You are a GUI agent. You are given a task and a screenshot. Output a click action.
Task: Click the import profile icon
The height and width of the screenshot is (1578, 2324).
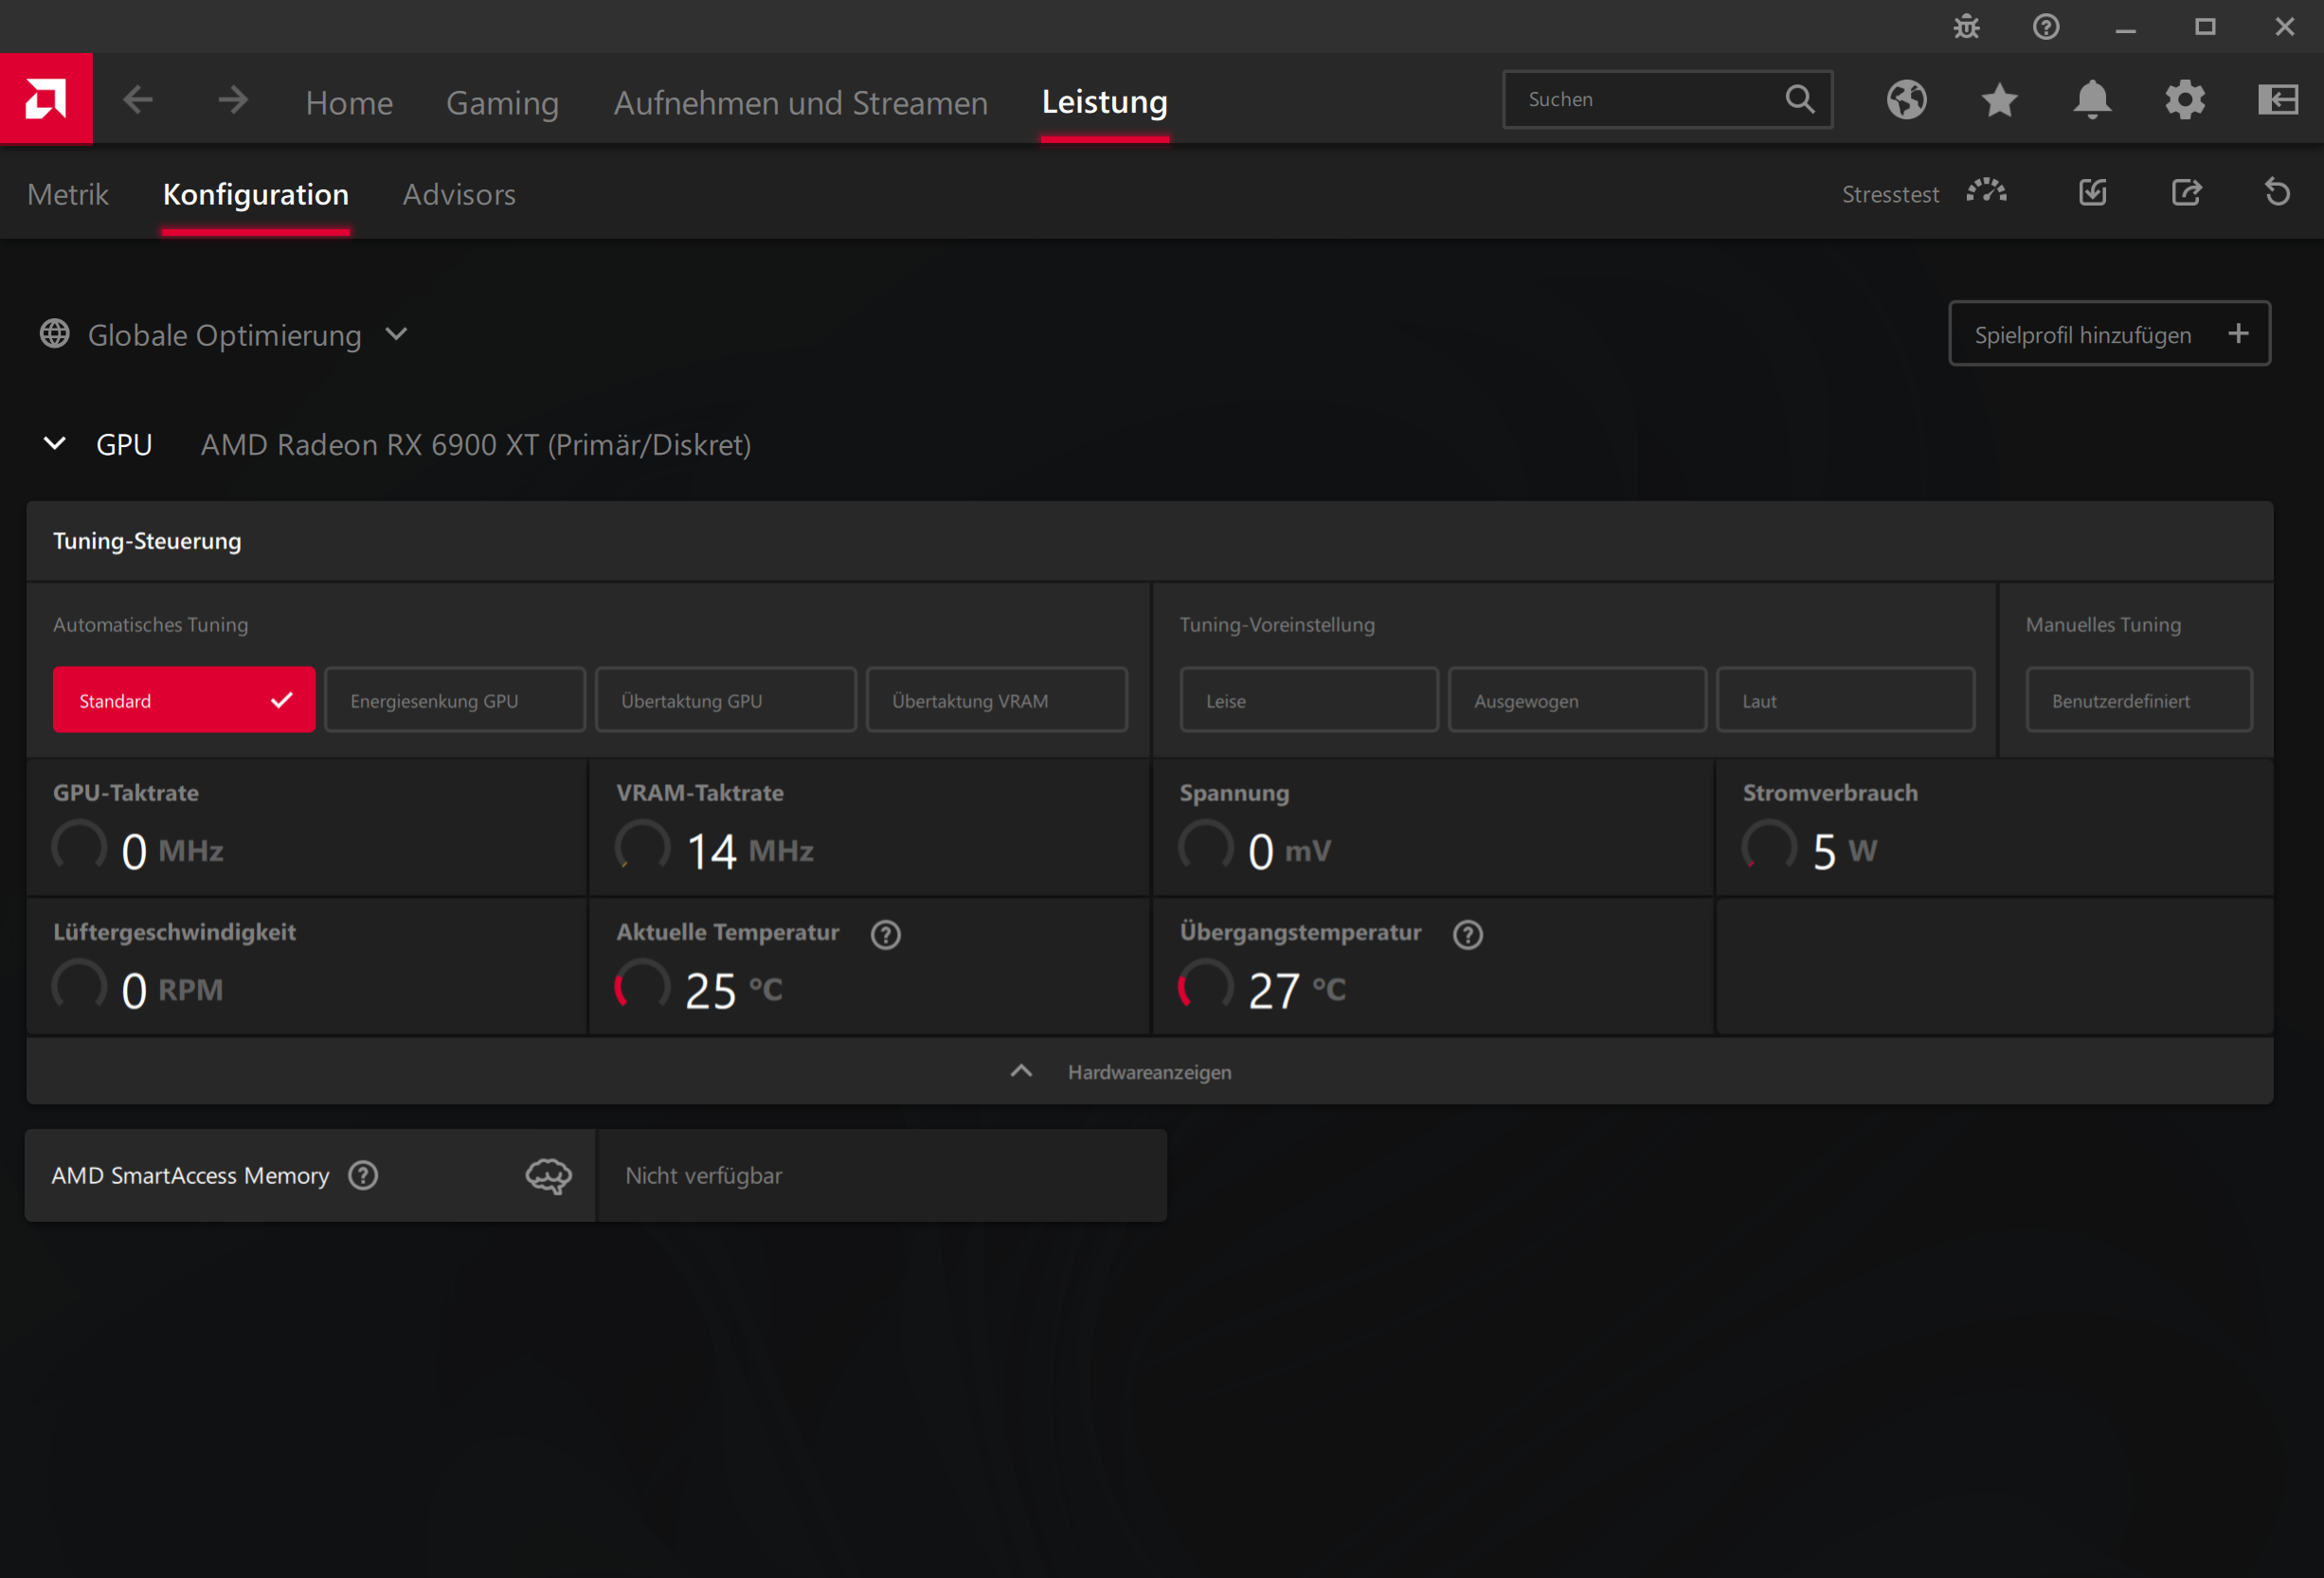coord(2093,192)
